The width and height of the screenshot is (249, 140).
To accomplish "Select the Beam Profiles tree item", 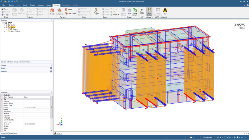I will click(x=15, y=31).
